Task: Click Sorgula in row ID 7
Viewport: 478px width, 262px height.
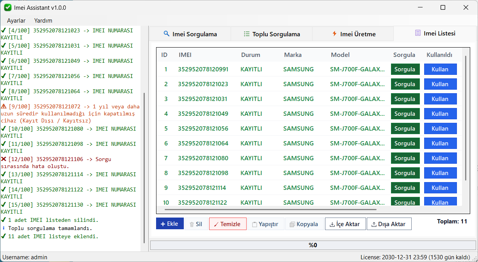Action: click(x=405, y=158)
